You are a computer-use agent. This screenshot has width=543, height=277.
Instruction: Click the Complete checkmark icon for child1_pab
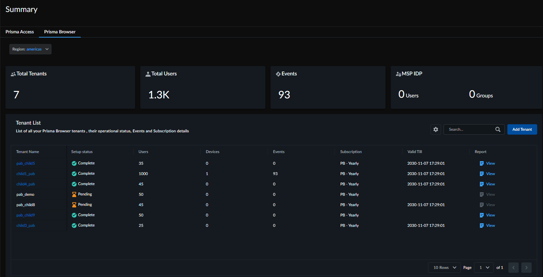coord(74,174)
